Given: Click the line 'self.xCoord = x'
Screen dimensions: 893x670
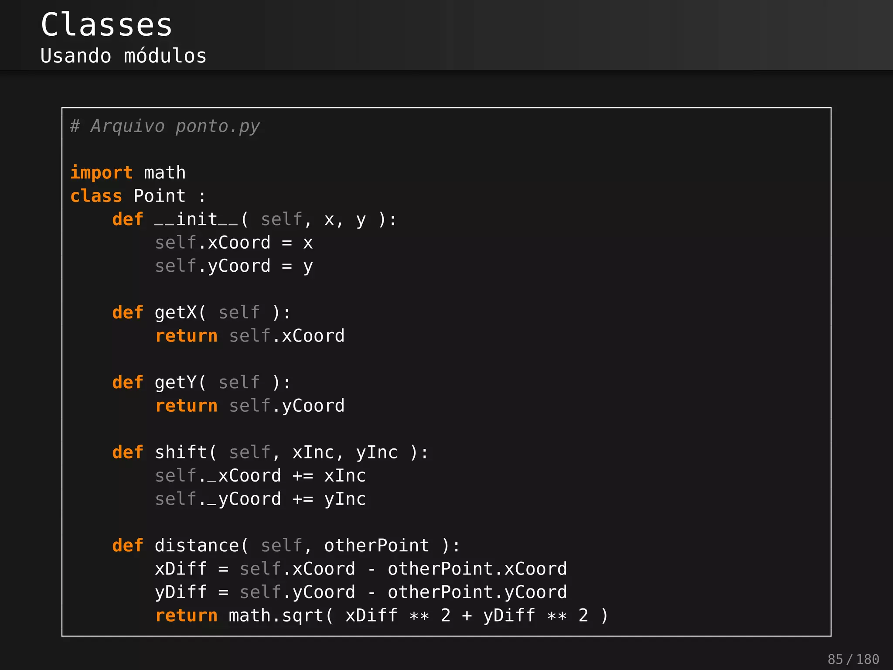Looking at the screenshot, I should coord(234,243).
